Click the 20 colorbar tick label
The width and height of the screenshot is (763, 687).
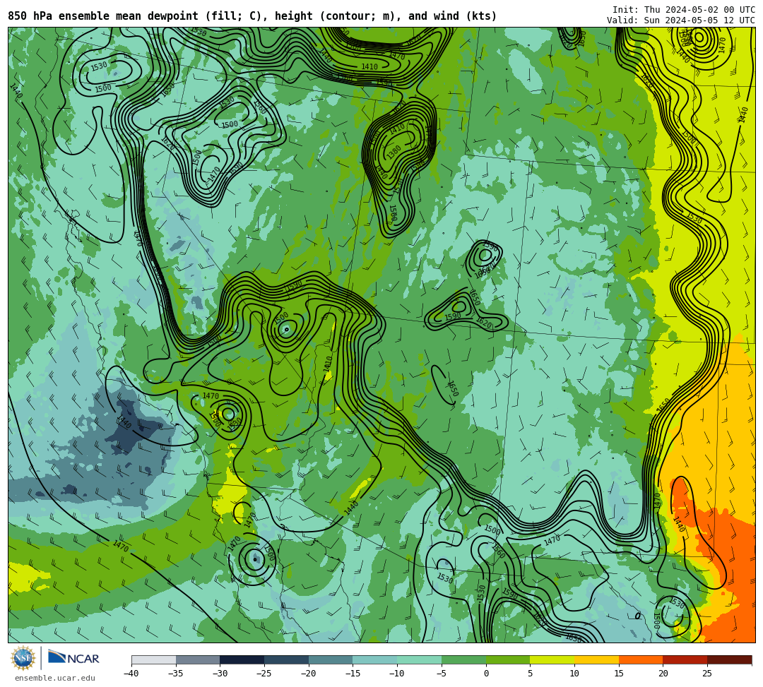click(663, 674)
